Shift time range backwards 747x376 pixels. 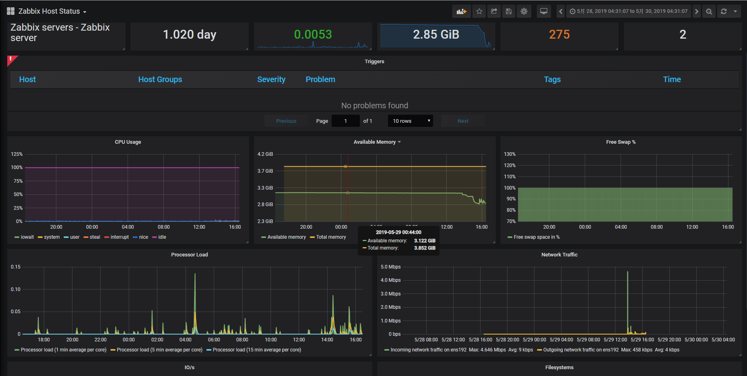561,11
